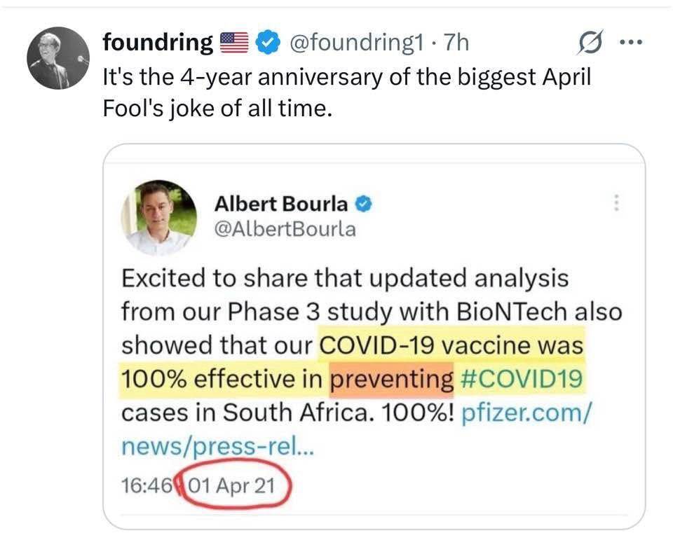The width and height of the screenshot is (673, 533).
Task: Click the @AlbertBourla handle
Action: tap(284, 228)
